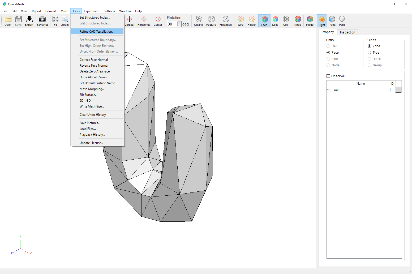The width and height of the screenshot is (412, 274).
Task: Switch to Outline display mode
Action: click(x=198, y=21)
